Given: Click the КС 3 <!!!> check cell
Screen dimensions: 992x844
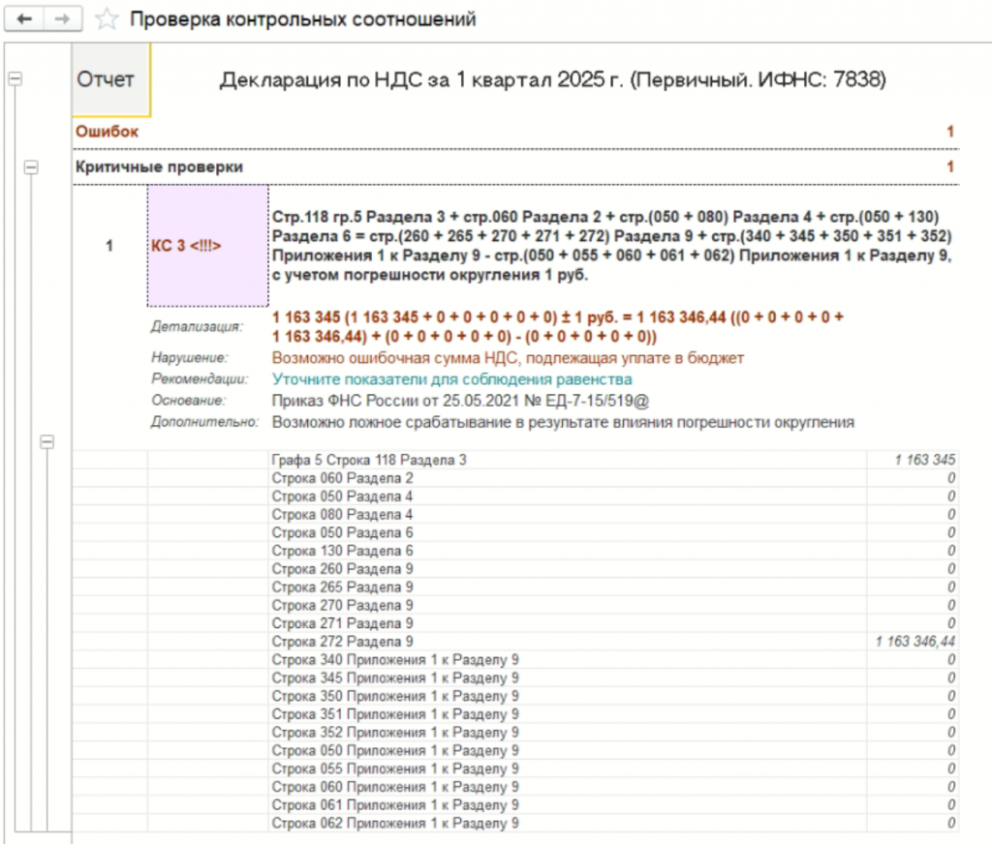Looking at the screenshot, I should coord(207,246).
